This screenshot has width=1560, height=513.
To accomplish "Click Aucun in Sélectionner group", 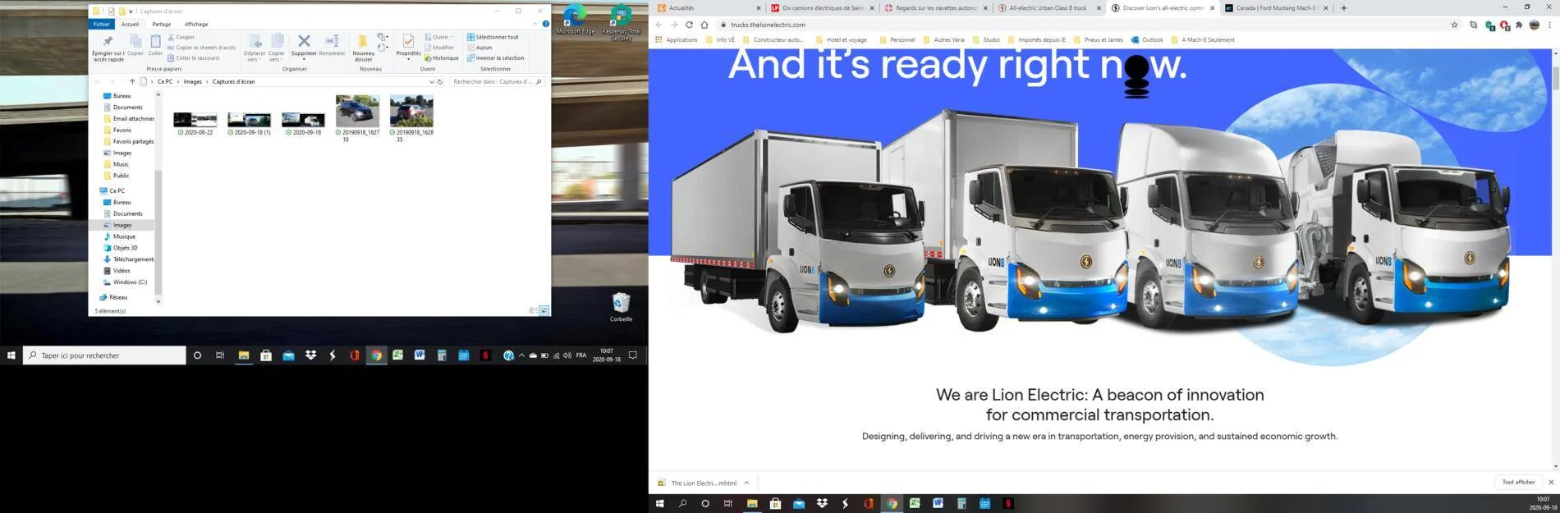I will coord(479,48).
